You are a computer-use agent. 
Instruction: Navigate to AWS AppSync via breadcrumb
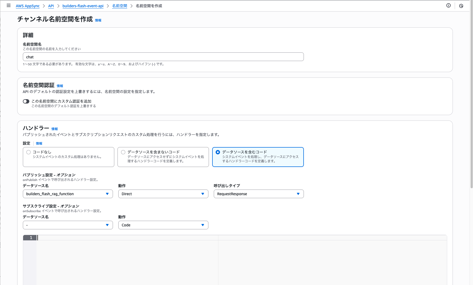(x=28, y=6)
